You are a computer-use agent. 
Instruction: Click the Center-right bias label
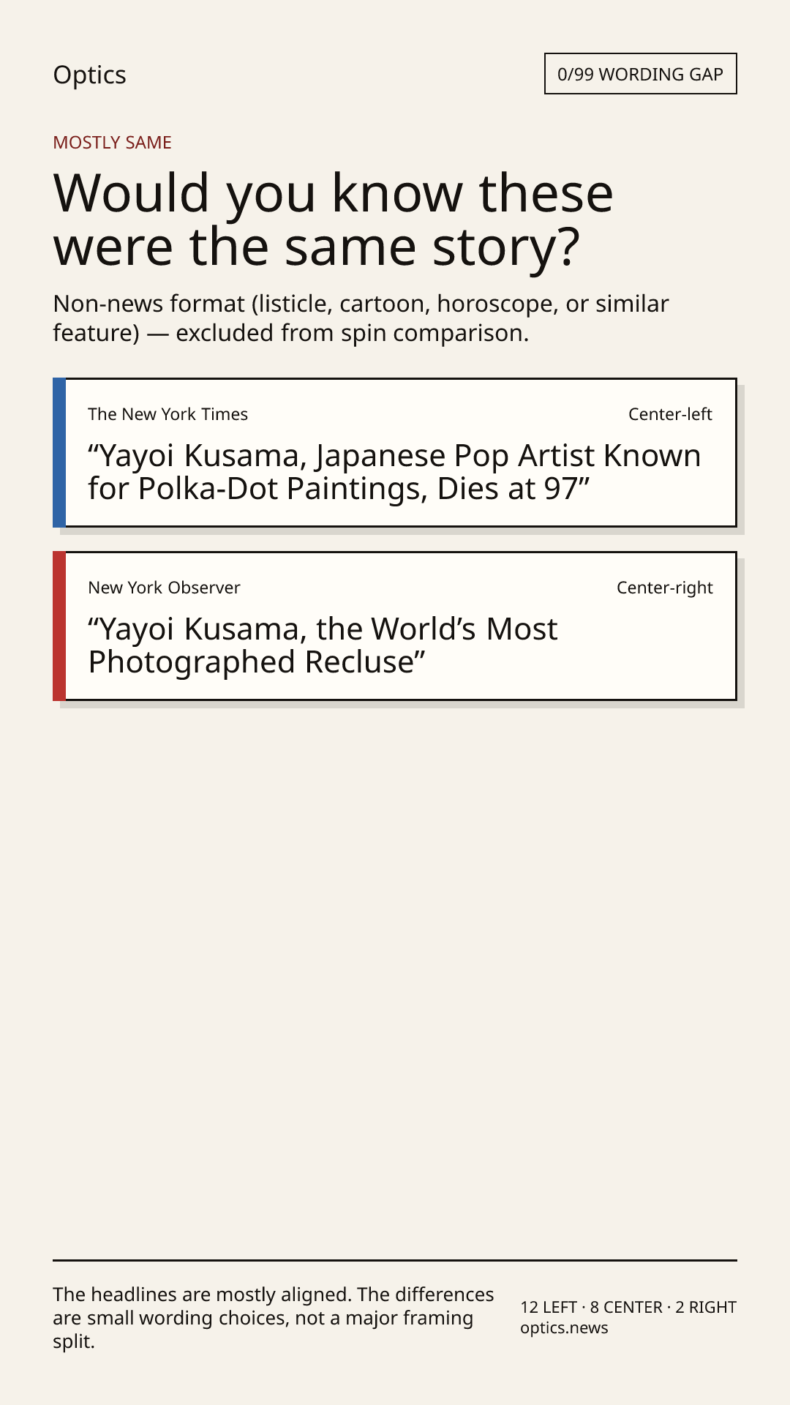click(664, 588)
